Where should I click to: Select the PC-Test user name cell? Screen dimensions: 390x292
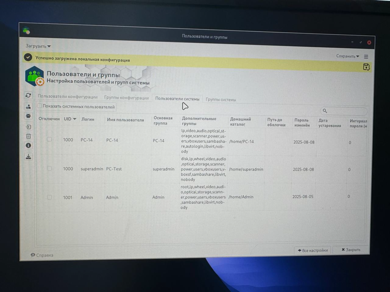pyautogui.click(x=114, y=169)
